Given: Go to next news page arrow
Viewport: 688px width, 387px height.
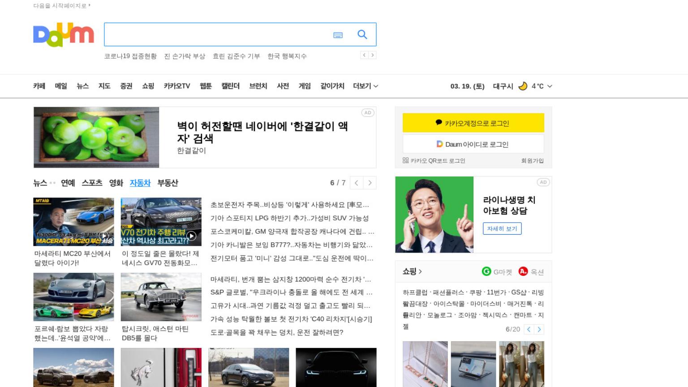Looking at the screenshot, I should pyautogui.click(x=370, y=183).
